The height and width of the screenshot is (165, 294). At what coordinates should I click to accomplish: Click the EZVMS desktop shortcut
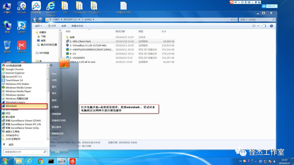(22, 26)
